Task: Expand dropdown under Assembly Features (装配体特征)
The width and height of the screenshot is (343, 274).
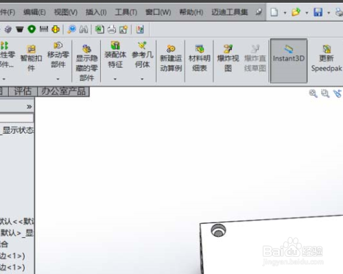Action: click(x=115, y=79)
